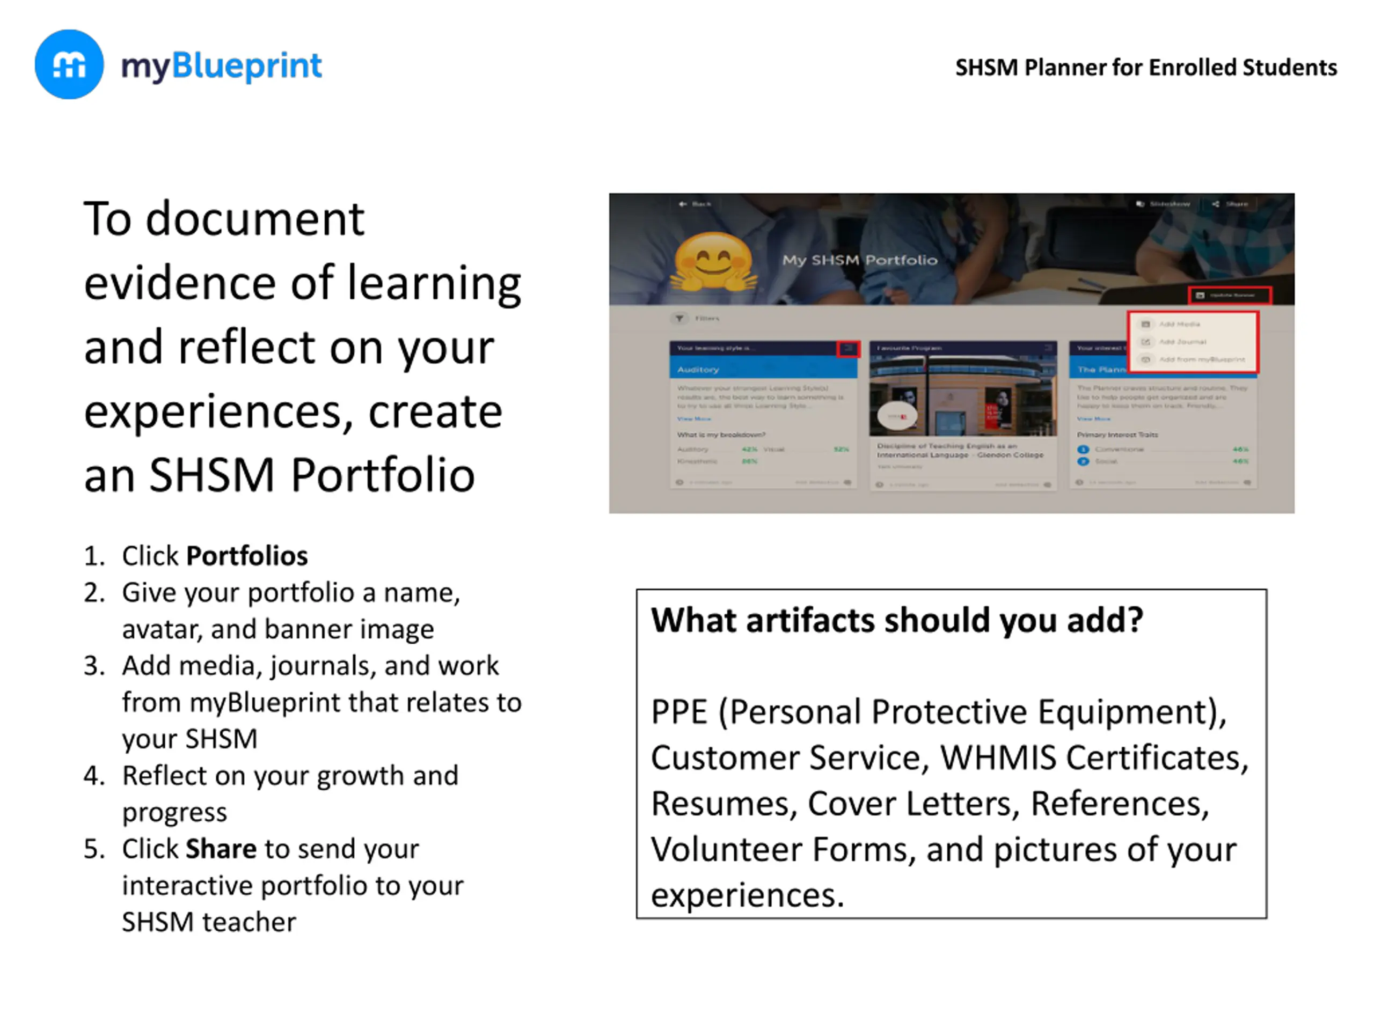Click the My SHSM Portfolio title
This screenshot has height=1030, width=1374.
point(860,260)
